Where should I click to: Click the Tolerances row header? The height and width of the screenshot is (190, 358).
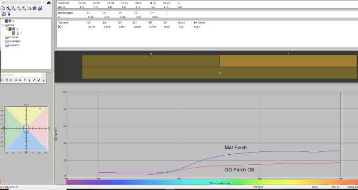click(63, 3)
